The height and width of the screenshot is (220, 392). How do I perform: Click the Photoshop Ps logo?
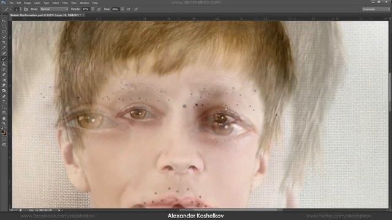pos(4,2)
